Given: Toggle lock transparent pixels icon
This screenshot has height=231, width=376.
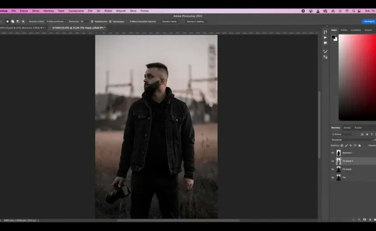Looking at the screenshot, I should click(342, 145).
